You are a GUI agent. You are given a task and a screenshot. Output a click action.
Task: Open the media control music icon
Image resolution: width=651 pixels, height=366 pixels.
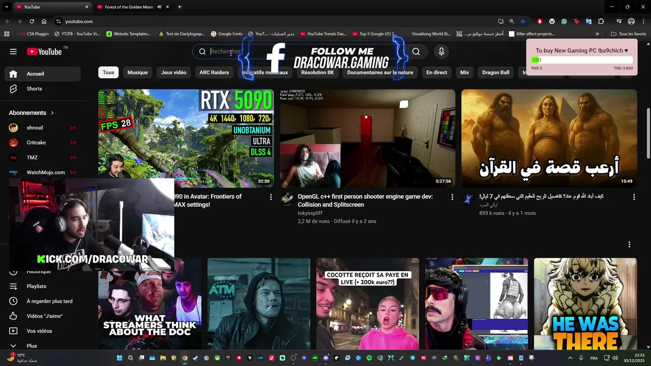[x=619, y=21]
